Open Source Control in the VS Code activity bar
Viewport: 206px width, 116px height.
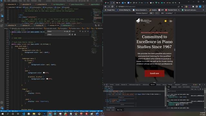tap(2, 15)
